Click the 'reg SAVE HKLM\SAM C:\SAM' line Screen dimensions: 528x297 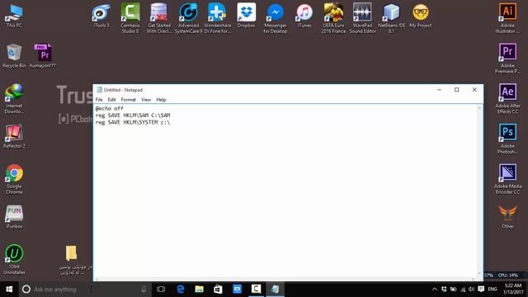pyautogui.click(x=133, y=115)
